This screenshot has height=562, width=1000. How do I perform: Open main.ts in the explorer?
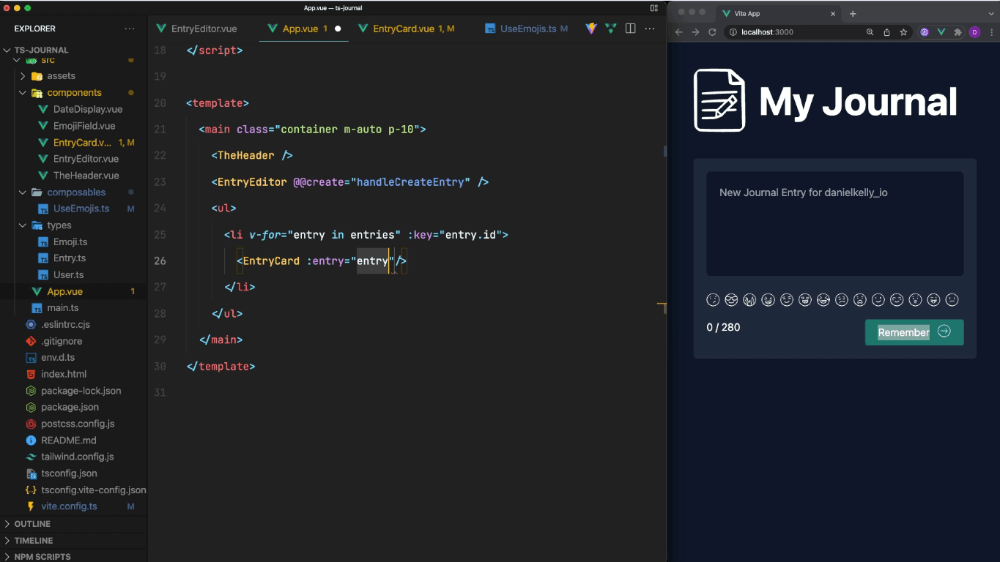click(x=63, y=308)
